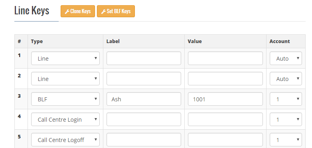
Task: Open the Account dropdown for key 3
Action: coord(286,99)
